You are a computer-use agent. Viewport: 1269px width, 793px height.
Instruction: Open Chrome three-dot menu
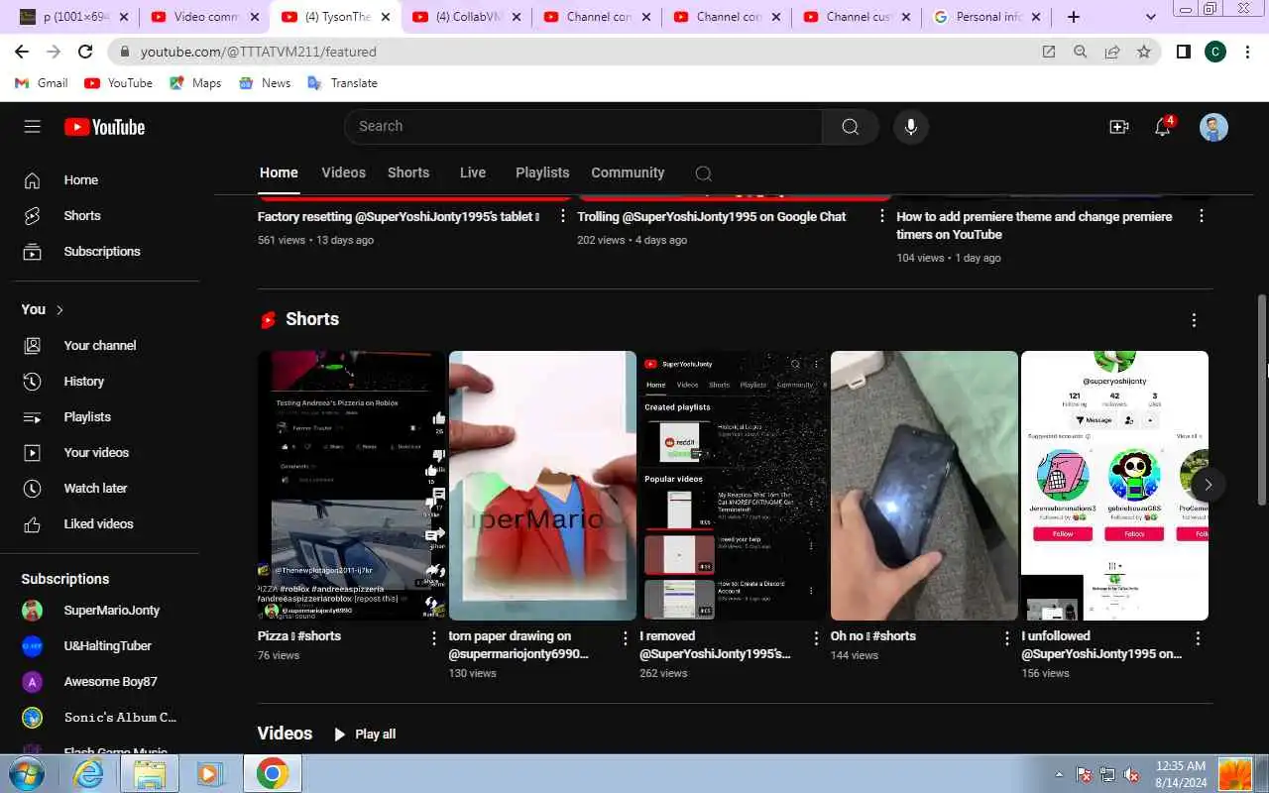pyautogui.click(x=1248, y=52)
